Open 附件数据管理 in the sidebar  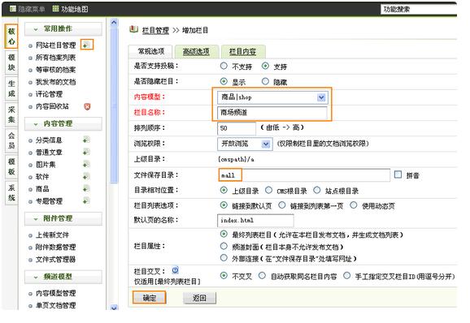point(56,247)
